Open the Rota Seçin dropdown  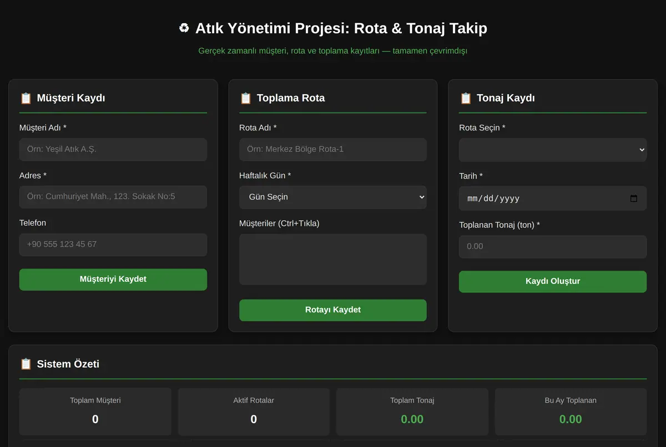click(553, 150)
